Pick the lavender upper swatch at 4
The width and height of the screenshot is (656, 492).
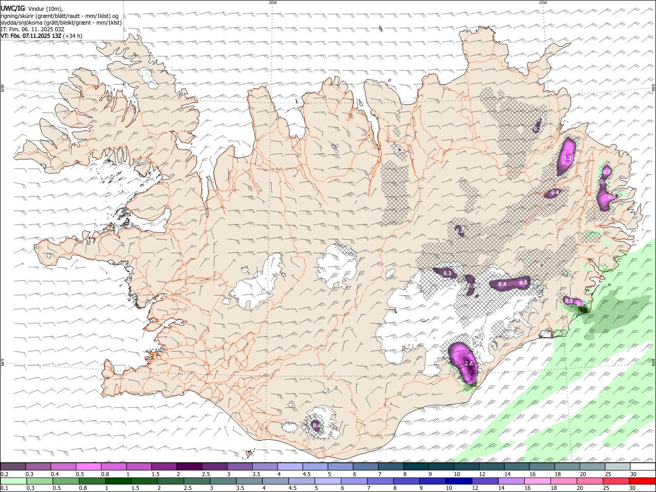[290, 466]
